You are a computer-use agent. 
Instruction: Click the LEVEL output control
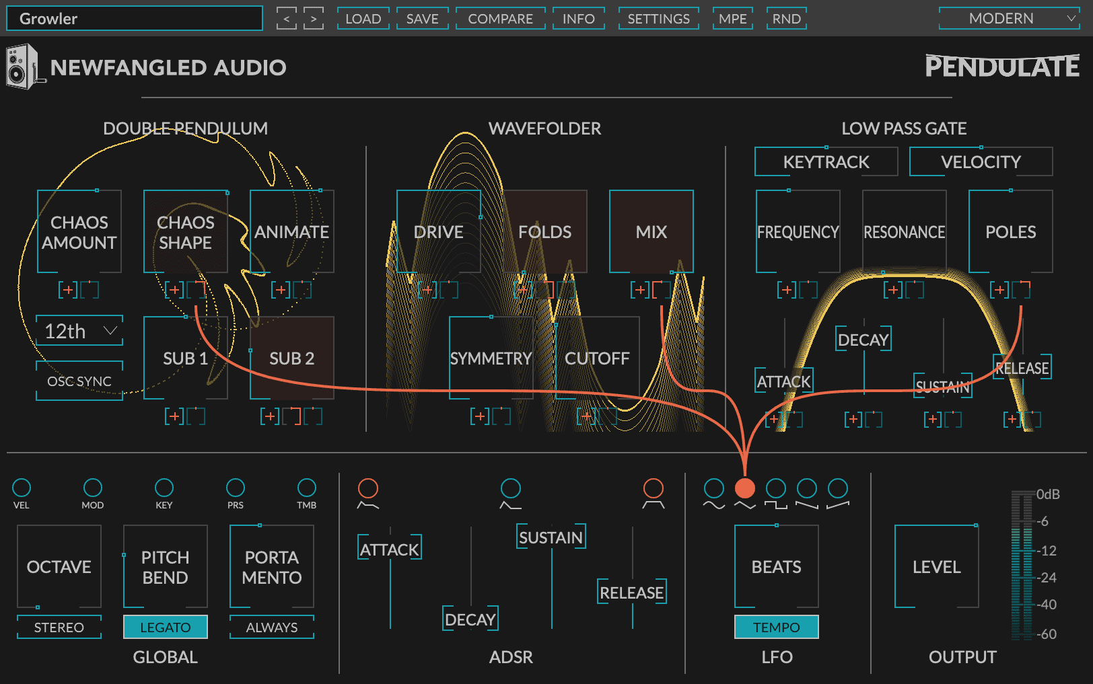(936, 566)
